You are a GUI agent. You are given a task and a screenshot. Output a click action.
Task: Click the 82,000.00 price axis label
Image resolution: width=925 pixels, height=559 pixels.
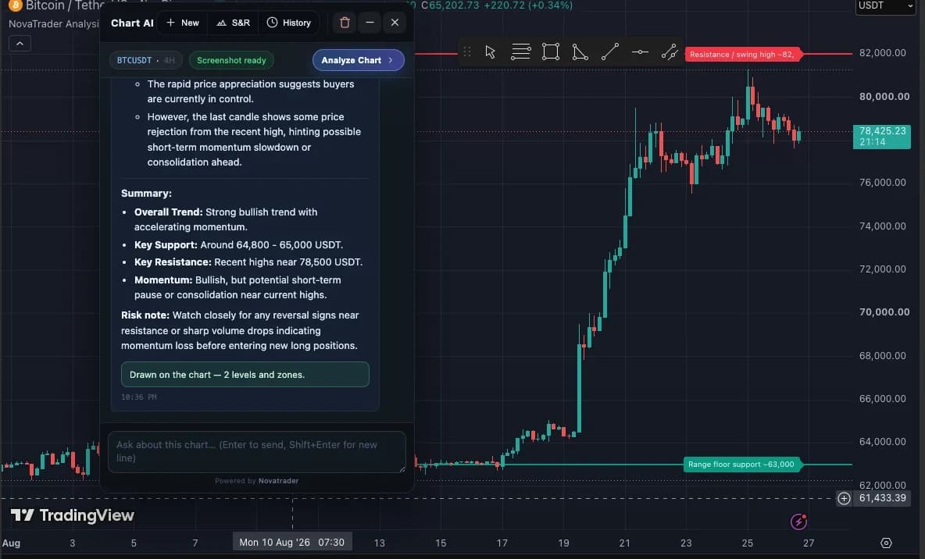click(882, 53)
